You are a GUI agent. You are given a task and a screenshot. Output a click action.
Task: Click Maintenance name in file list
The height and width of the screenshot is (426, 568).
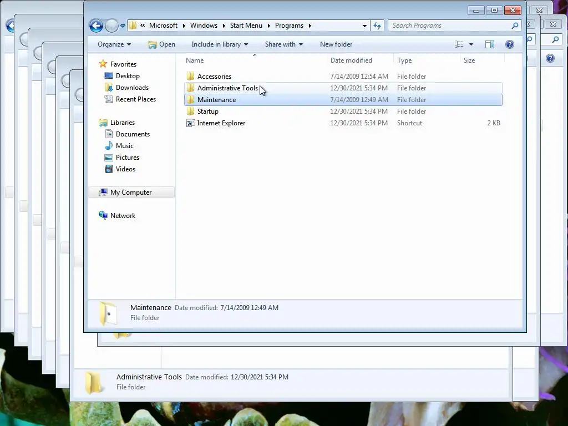point(216,100)
